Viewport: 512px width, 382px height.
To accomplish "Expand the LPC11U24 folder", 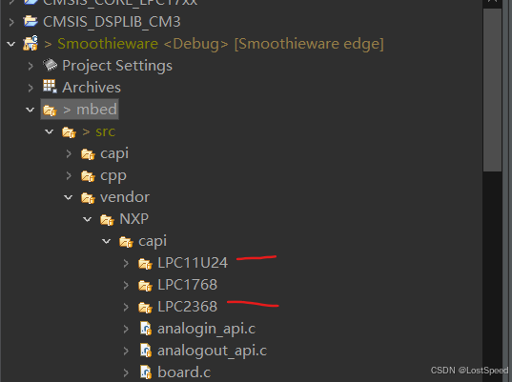I will (126, 263).
